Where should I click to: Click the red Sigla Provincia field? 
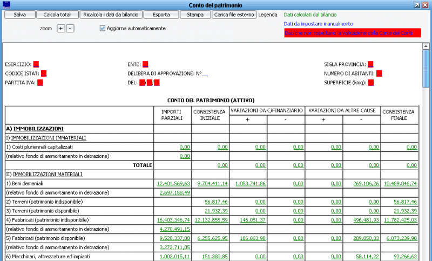370,64
